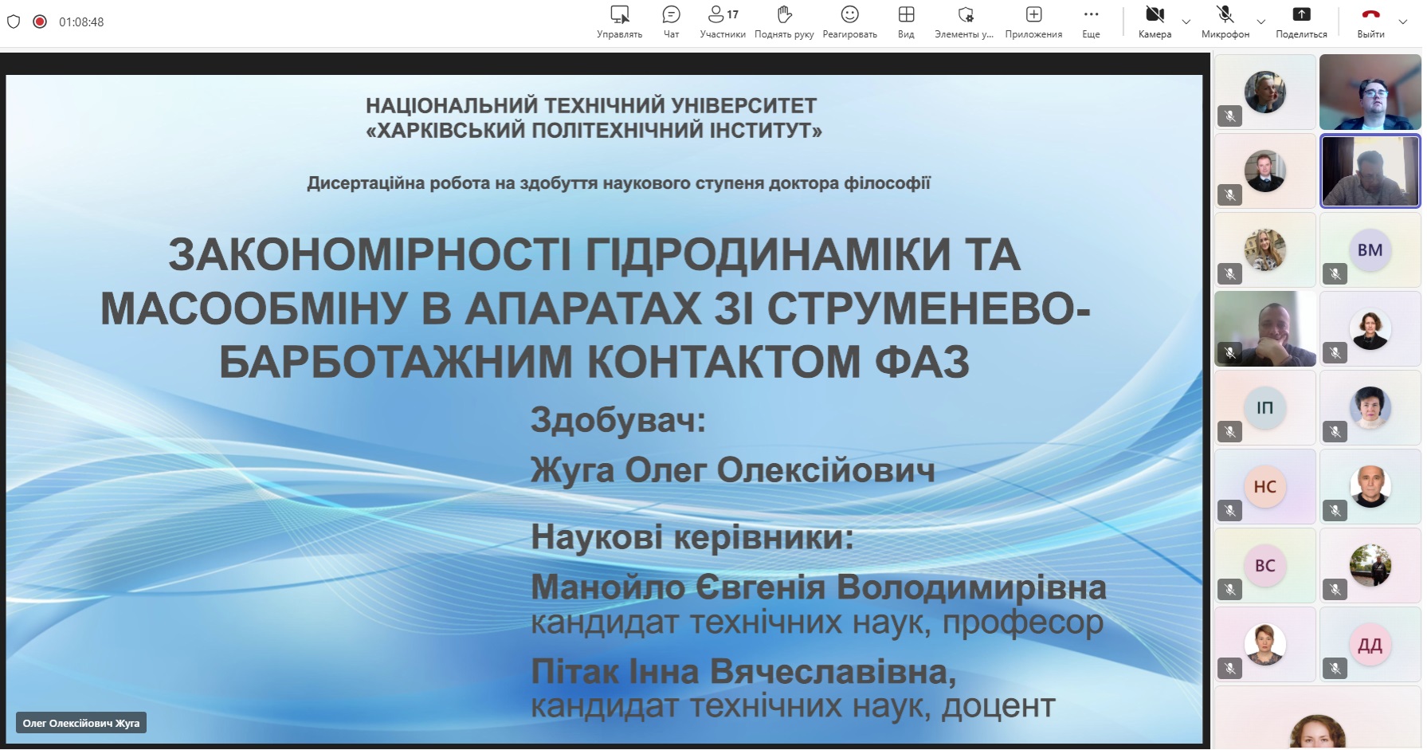Expand the camera options dropdown arrow

(x=1186, y=22)
